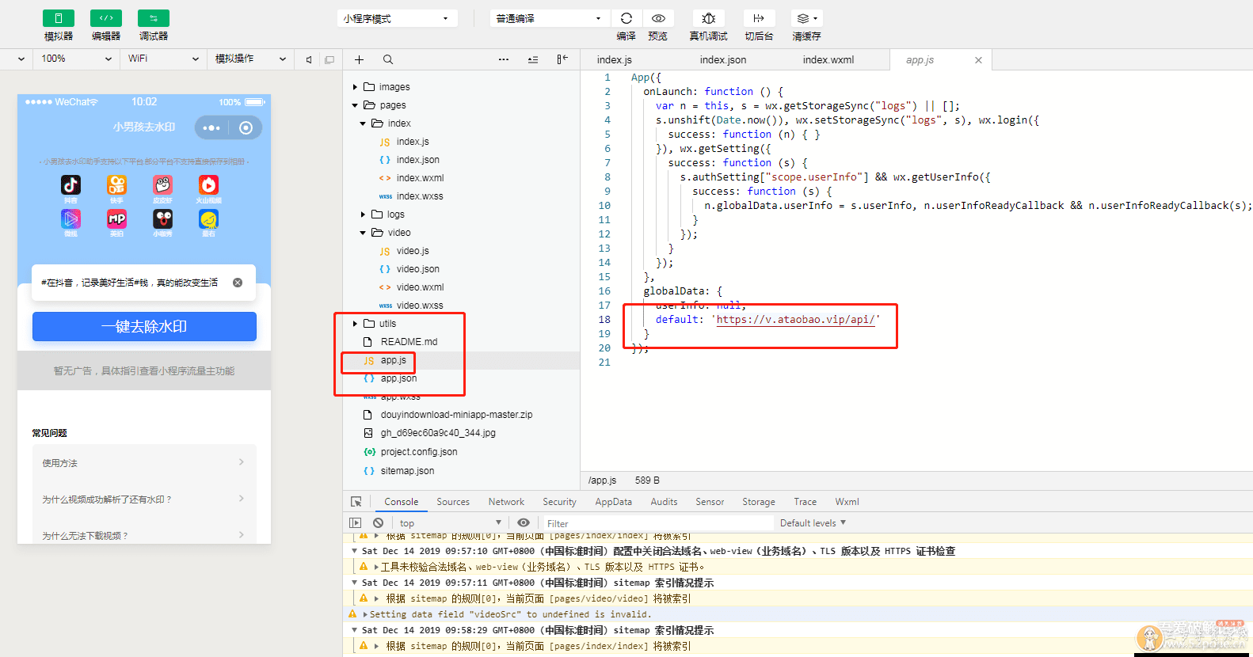Toggle the editor (编辑器) panel button

pos(105,18)
